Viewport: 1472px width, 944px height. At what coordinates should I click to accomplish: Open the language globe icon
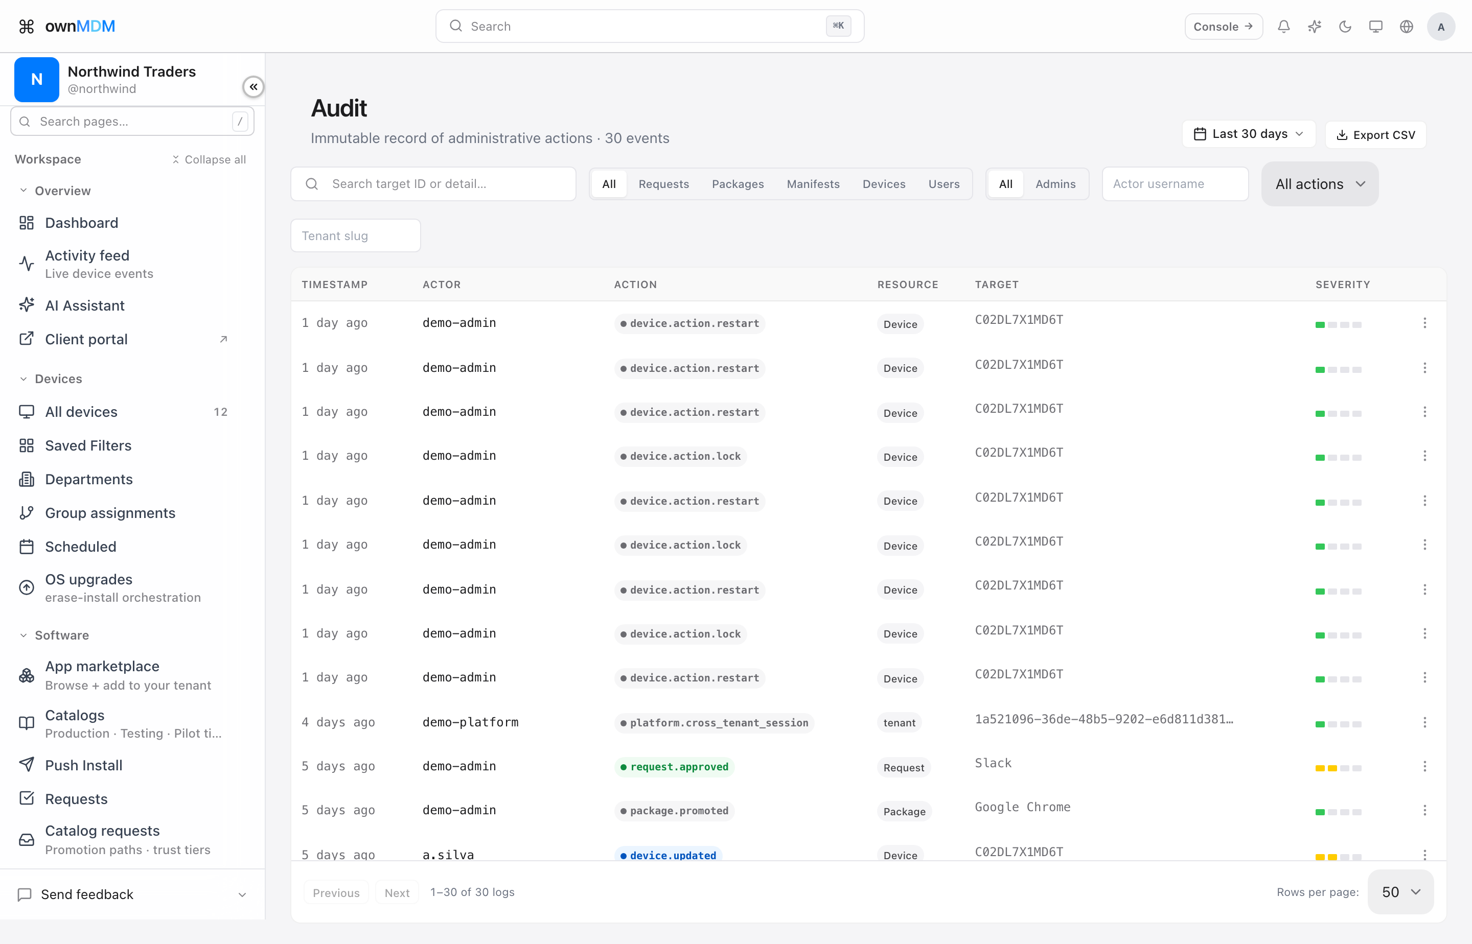click(x=1407, y=27)
